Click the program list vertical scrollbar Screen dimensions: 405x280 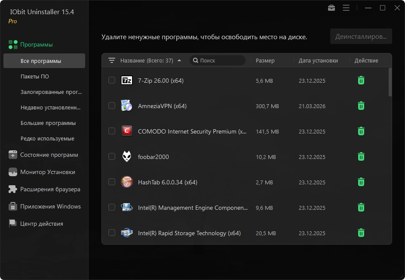(x=390, y=82)
